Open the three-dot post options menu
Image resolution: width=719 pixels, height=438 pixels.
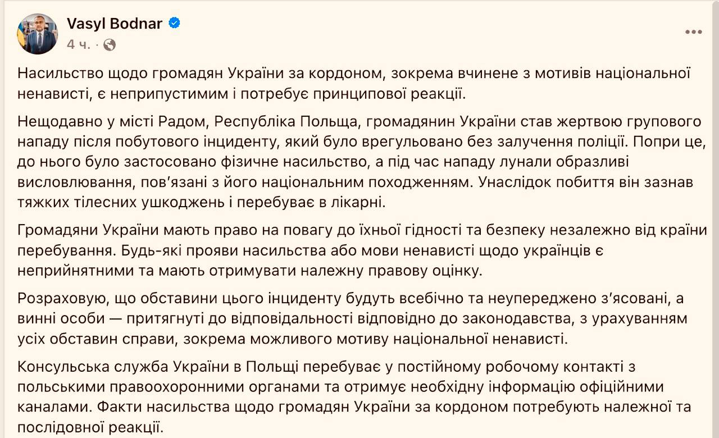tap(694, 33)
